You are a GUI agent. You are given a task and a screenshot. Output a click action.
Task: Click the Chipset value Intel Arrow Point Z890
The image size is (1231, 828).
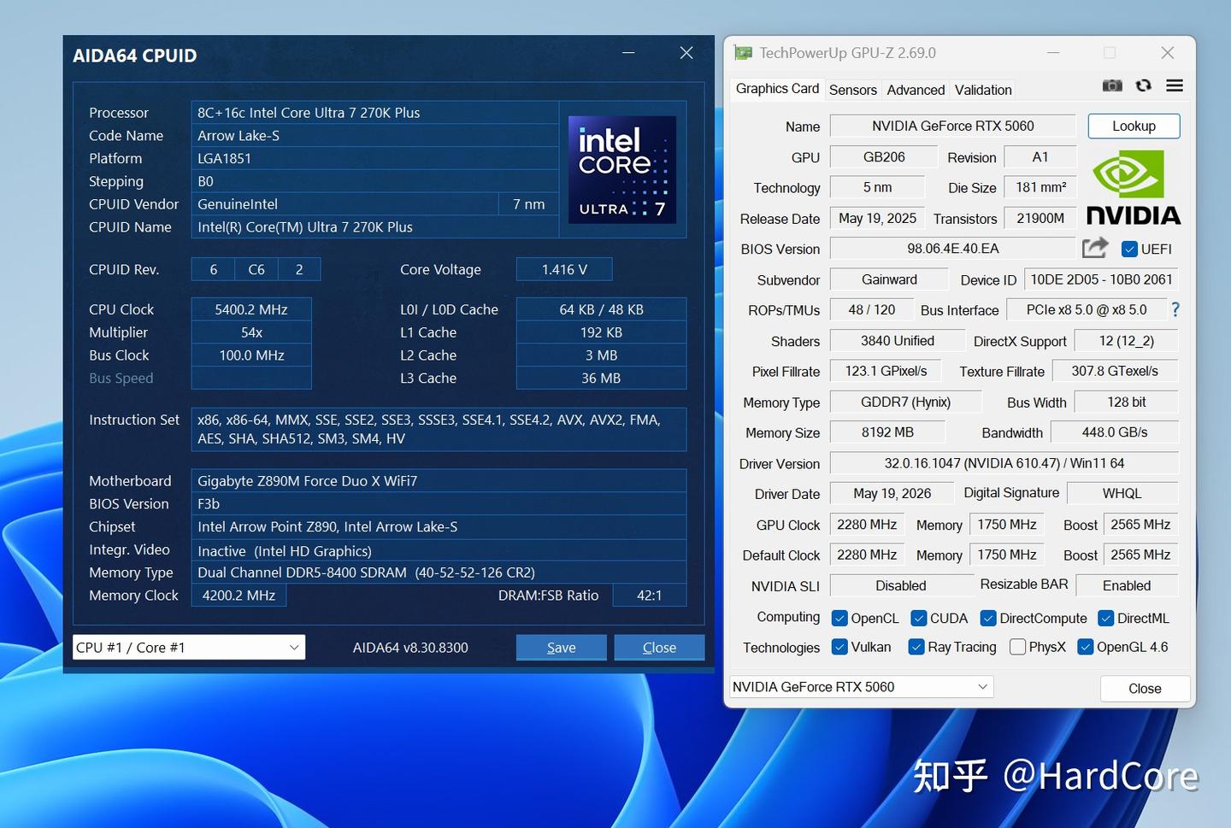tap(439, 527)
